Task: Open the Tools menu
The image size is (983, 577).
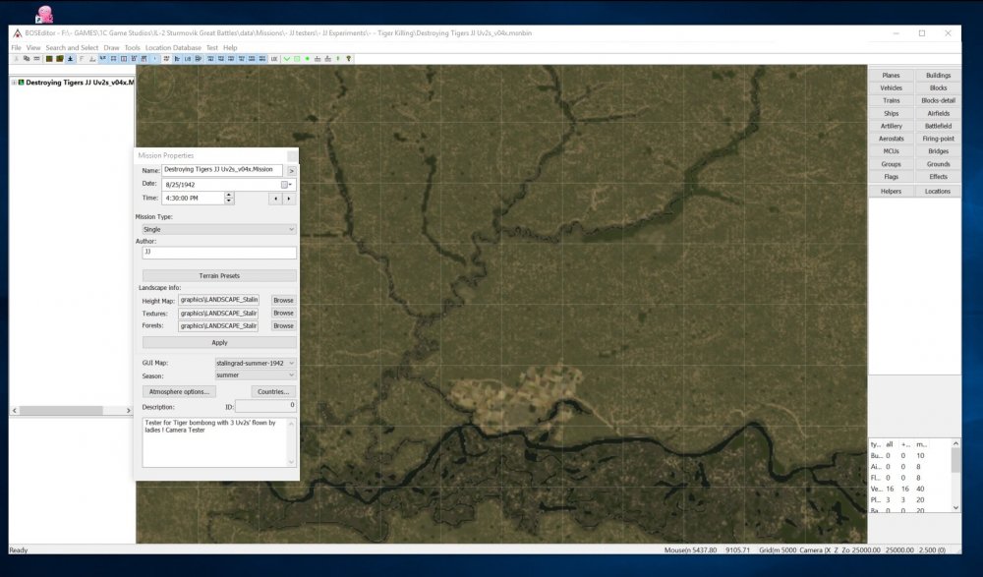Action: coord(132,47)
